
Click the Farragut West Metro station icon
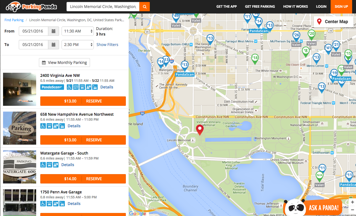(256, 41)
